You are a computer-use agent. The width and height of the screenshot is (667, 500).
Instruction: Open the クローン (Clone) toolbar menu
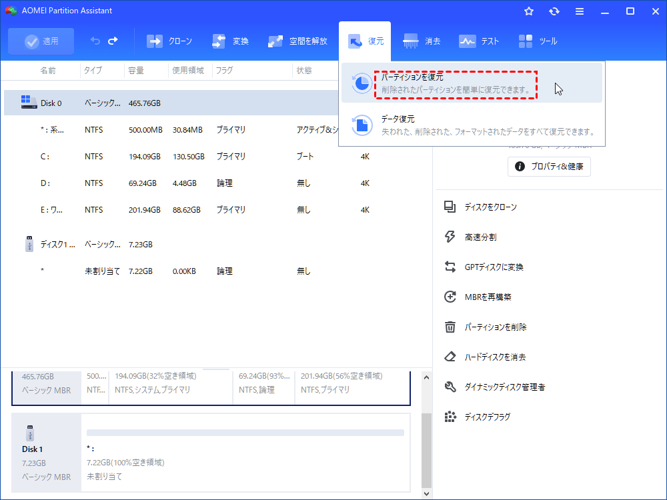pyautogui.click(x=169, y=41)
